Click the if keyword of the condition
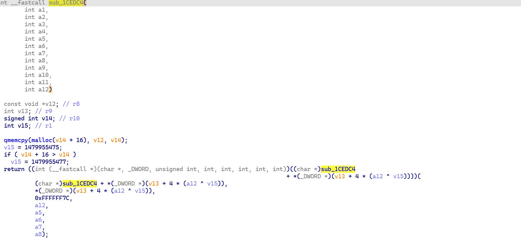Screen dimensions: 521x238 click(x=7, y=155)
